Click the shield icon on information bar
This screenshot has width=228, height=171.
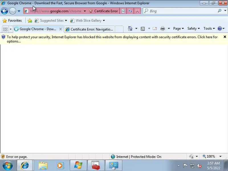(x=3, y=37)
